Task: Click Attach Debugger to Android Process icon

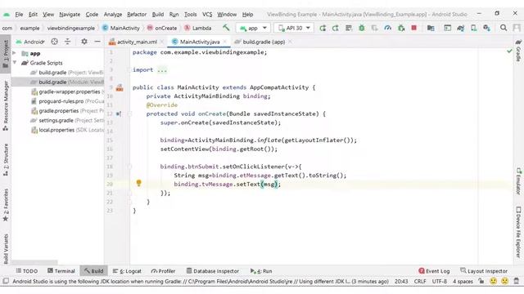Action: [401, 28]
